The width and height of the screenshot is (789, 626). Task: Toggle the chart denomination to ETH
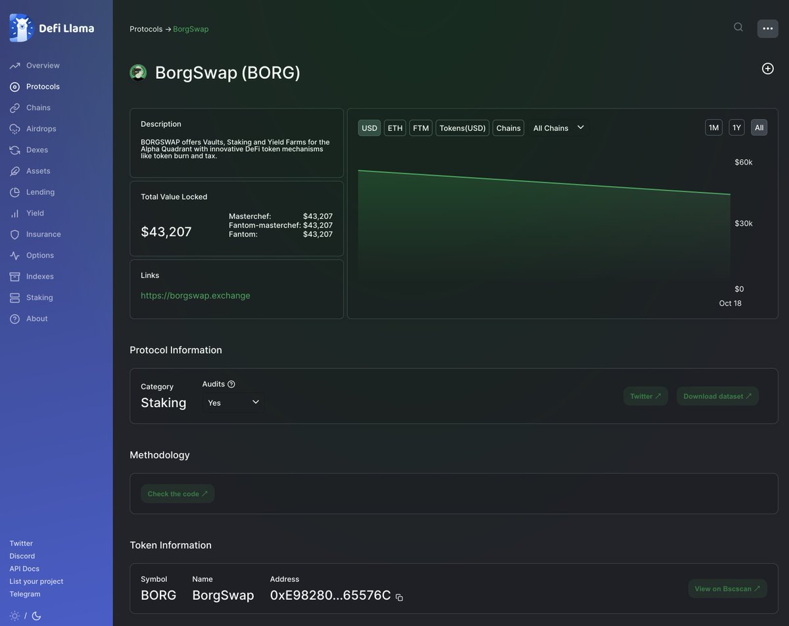tap(394, 128)
